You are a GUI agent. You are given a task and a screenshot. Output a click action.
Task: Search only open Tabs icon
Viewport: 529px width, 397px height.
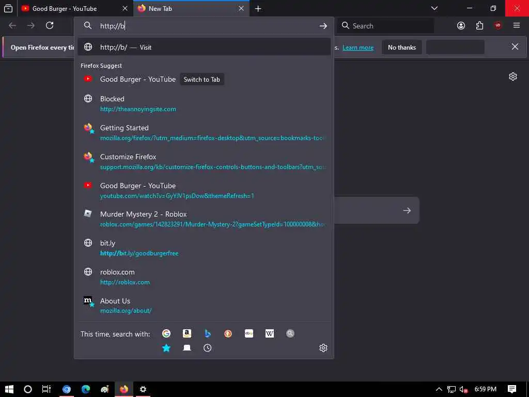pos(187,348)
